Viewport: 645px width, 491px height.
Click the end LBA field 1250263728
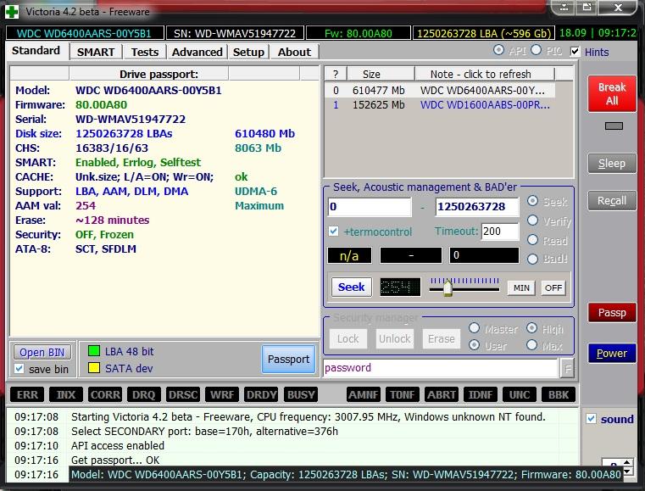(x=477, y=207)
